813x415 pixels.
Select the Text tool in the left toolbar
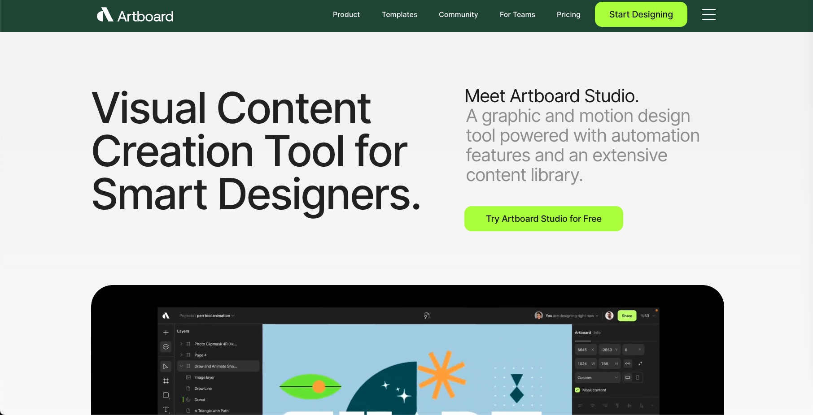(x=166, y=410)
